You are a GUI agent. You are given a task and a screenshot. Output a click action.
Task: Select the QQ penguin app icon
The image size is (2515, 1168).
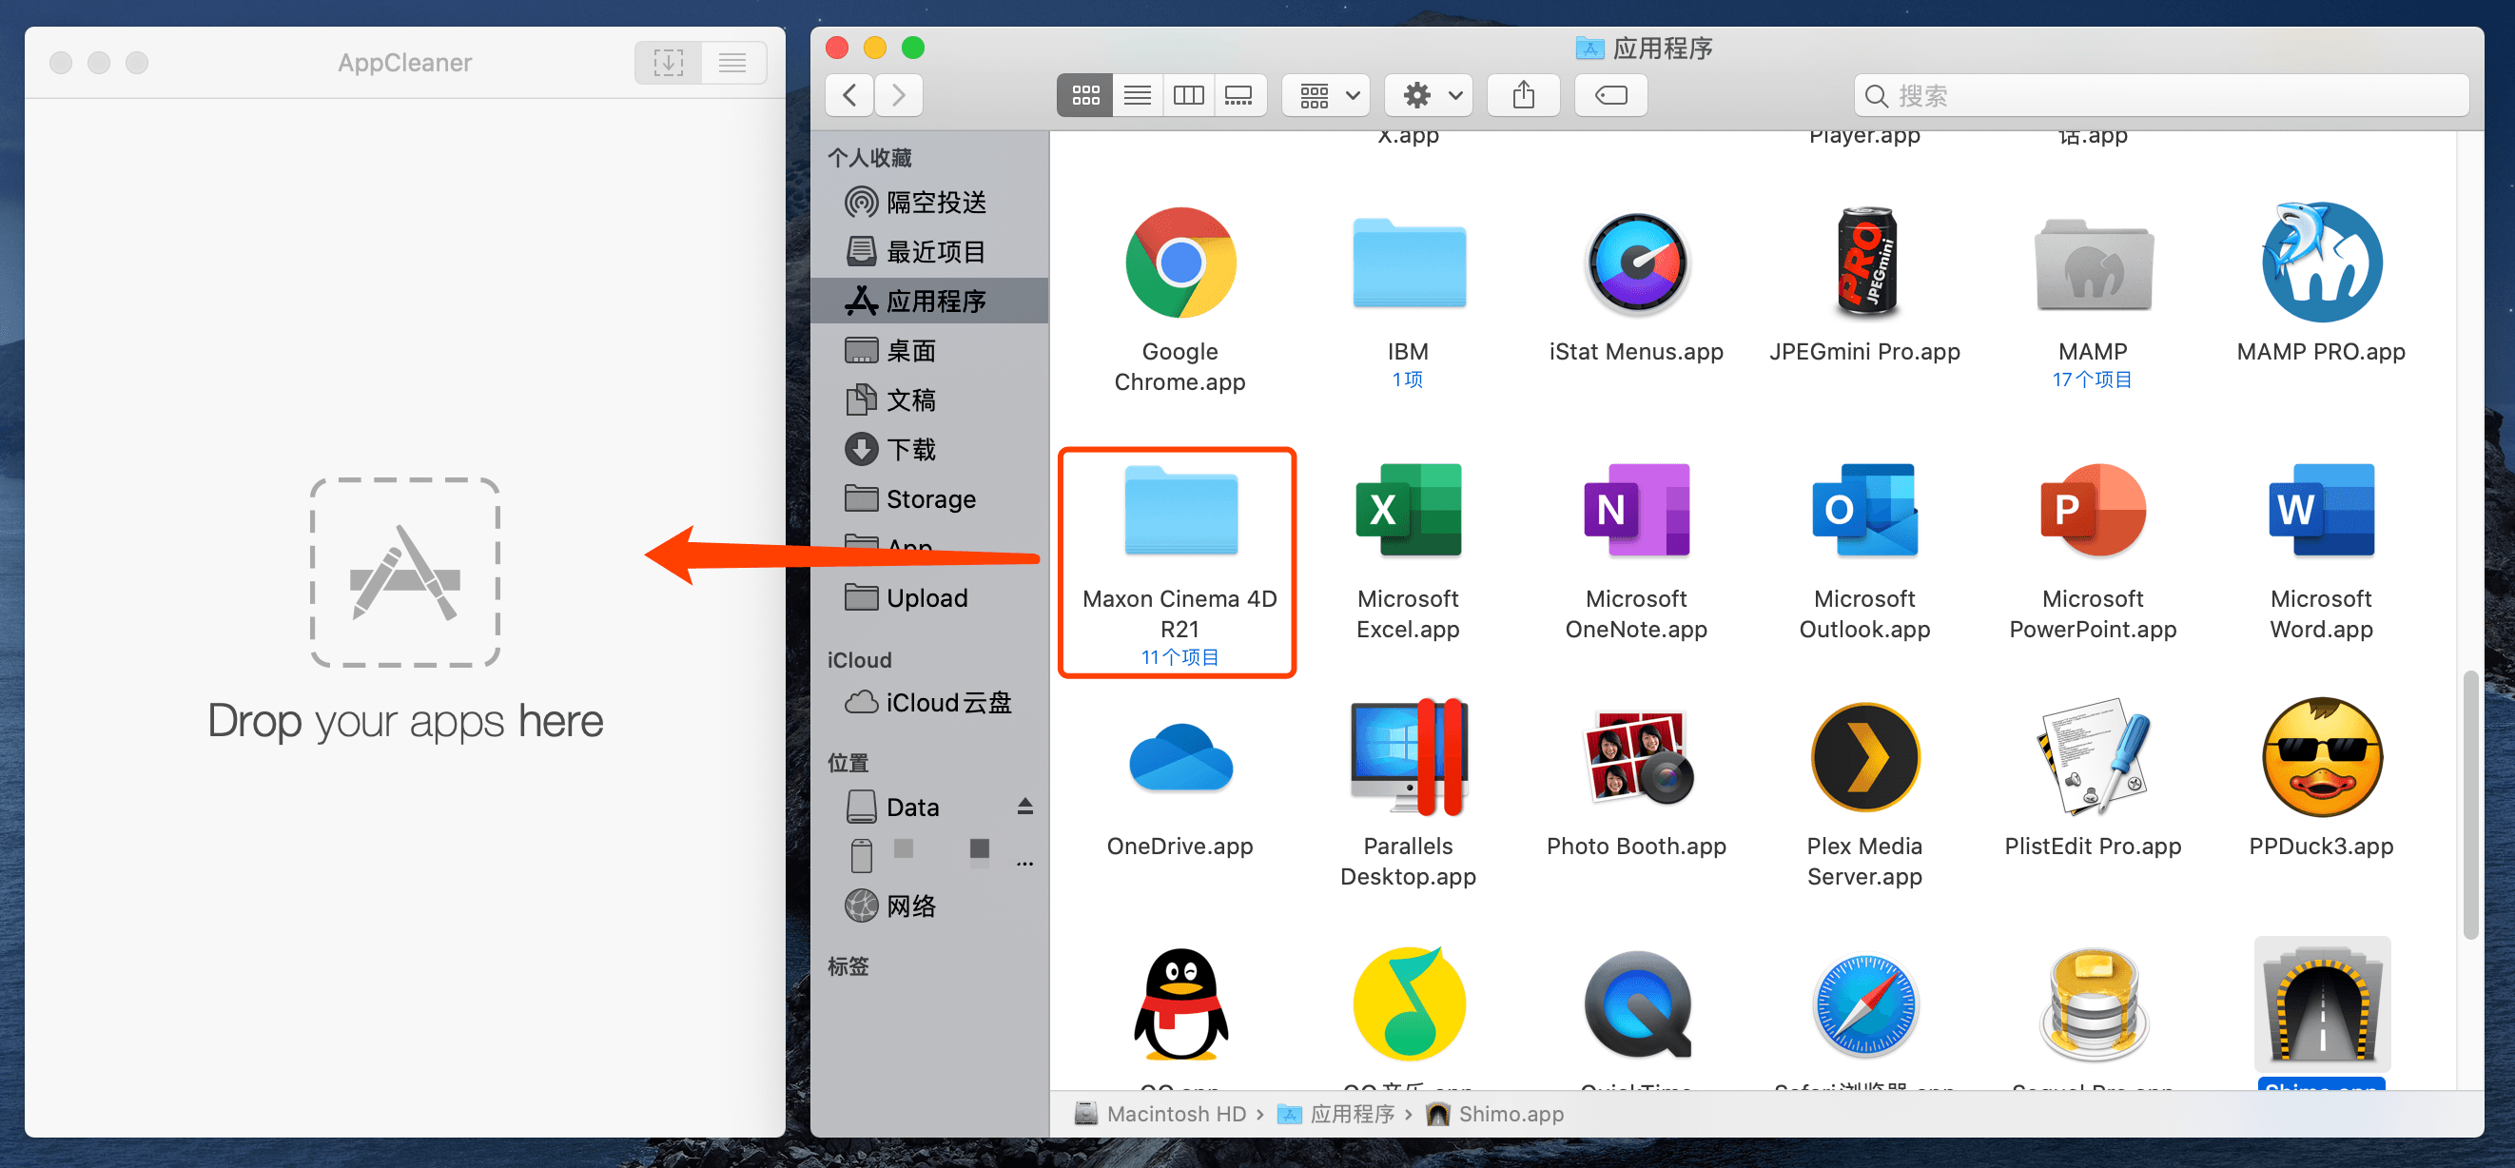pos(1180,1004)
